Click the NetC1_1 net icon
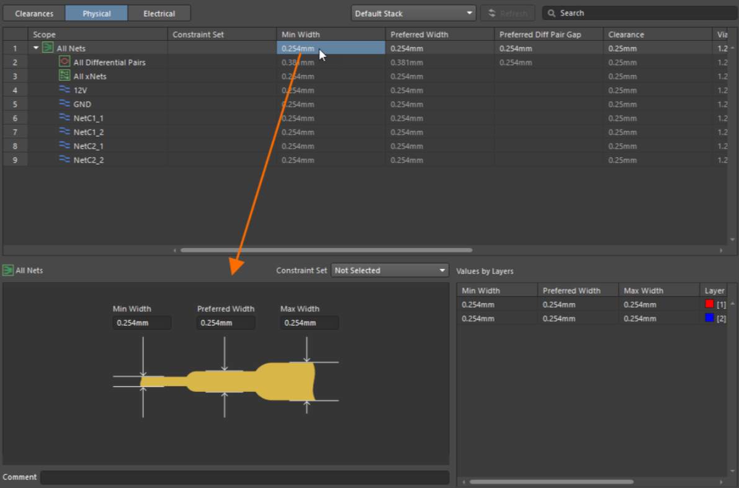 click(x=65, y=118)
